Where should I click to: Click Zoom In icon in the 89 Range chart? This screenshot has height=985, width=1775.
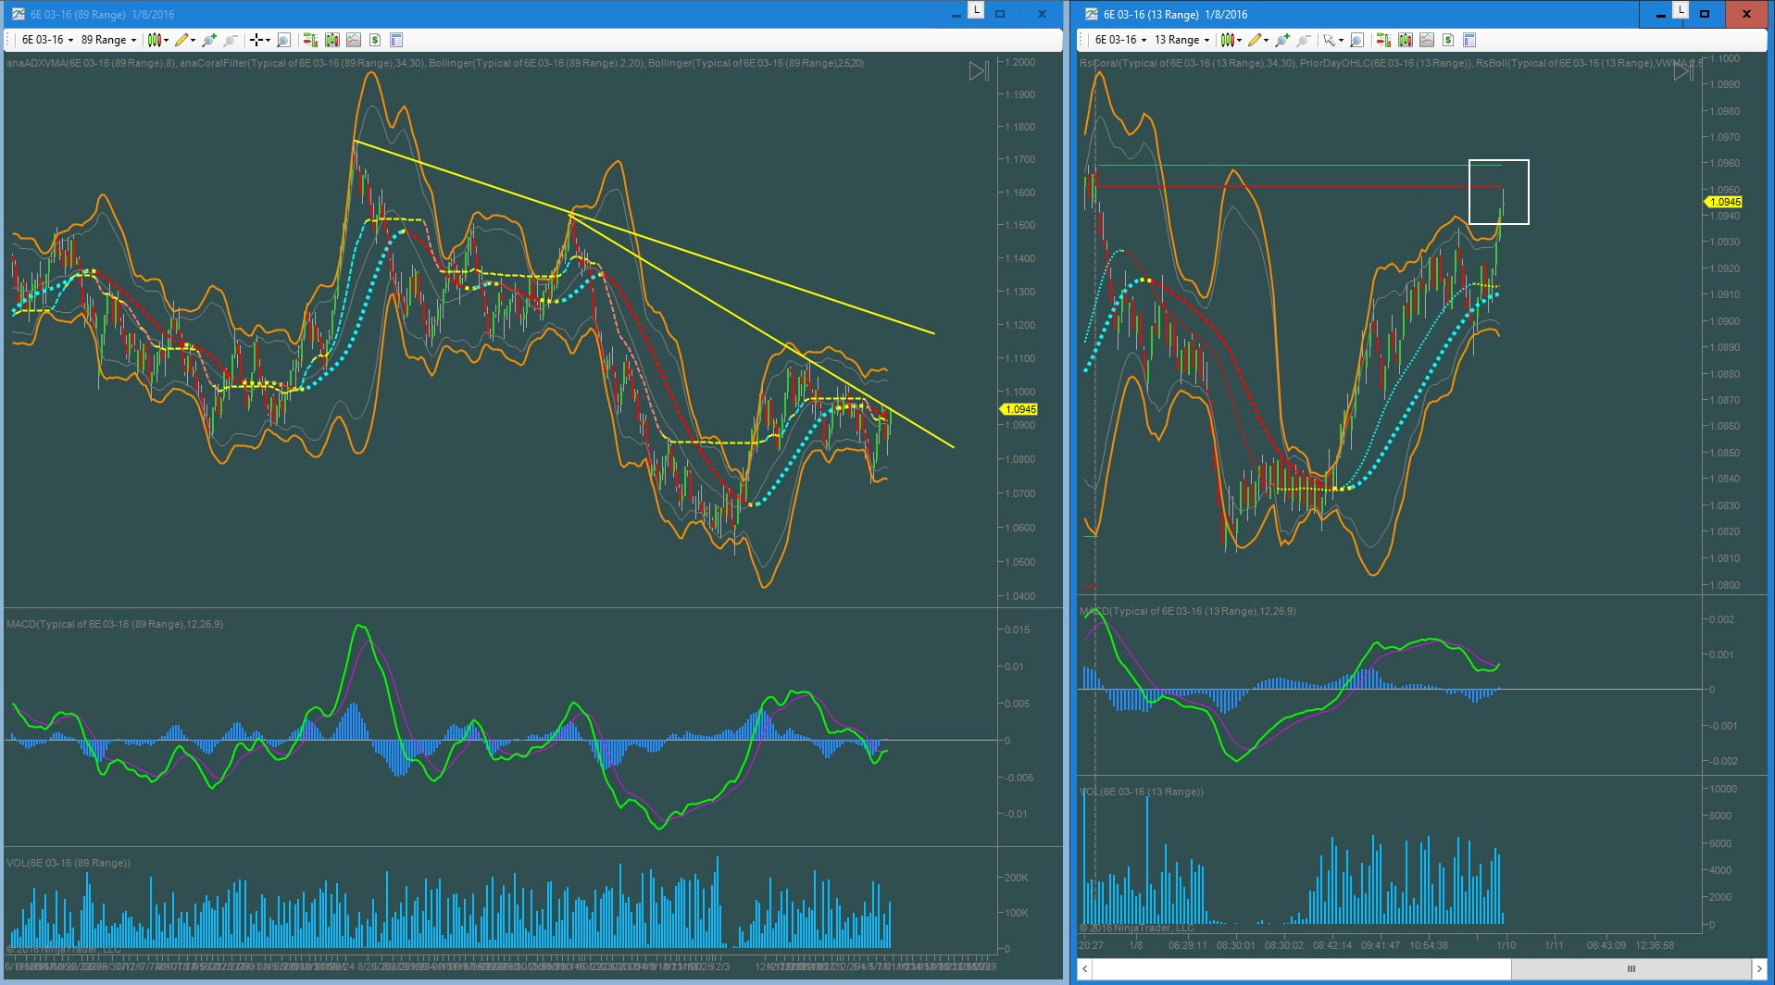[x=208, y=40]
